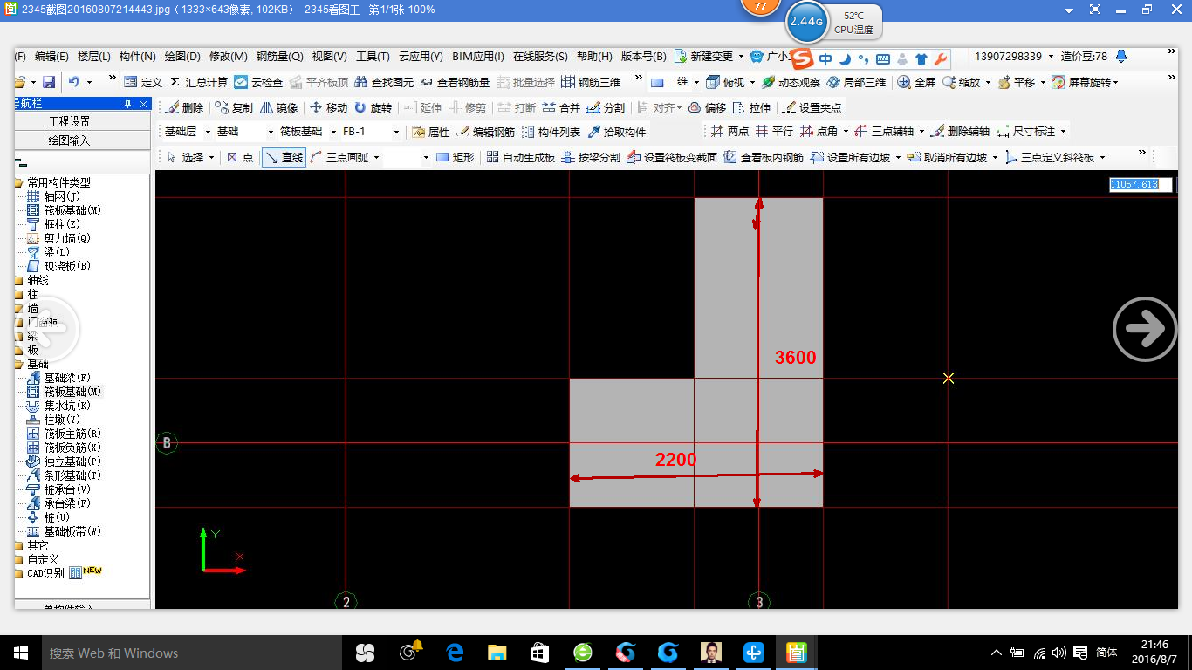Viewport: 1192px width, 670px height.
Task: Open 编辑钢筋 edit rebar
Action: [x=485, y=132]
